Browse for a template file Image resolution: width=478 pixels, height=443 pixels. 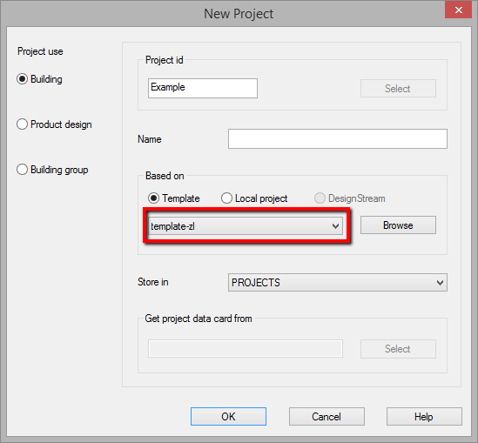point(398,225)
